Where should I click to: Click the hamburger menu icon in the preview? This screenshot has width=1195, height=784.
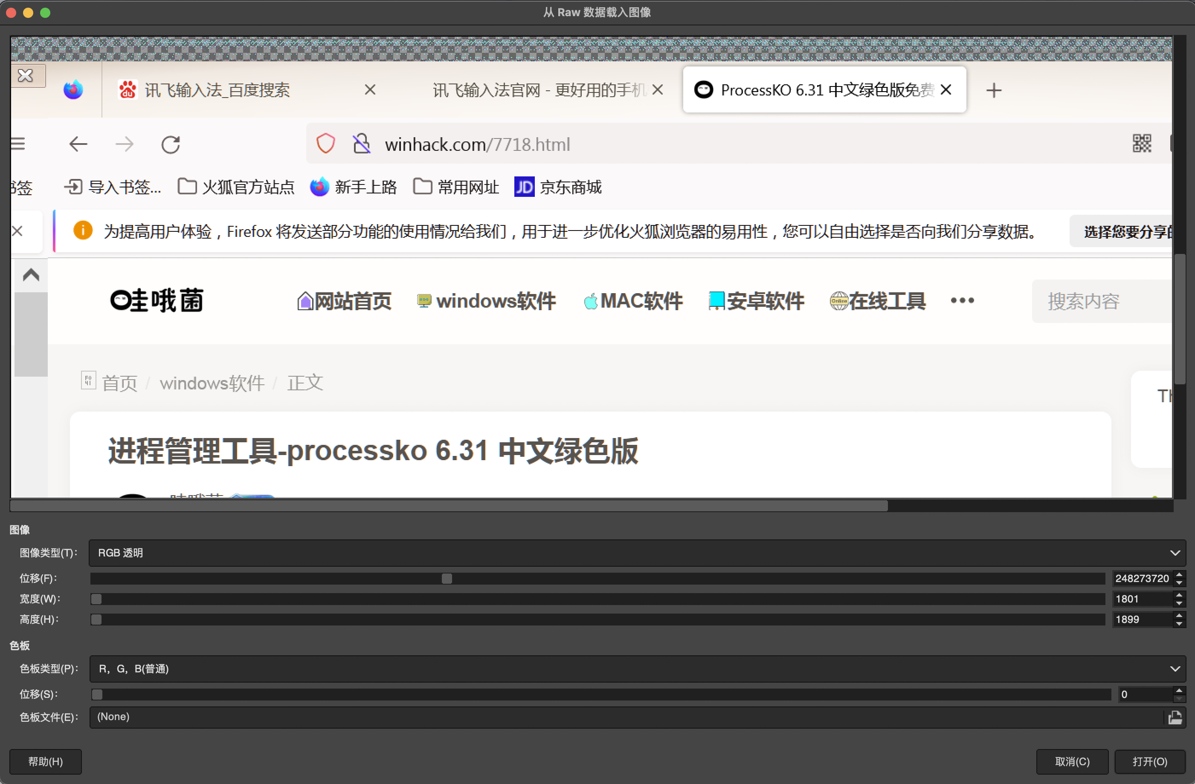click(18, 144)
